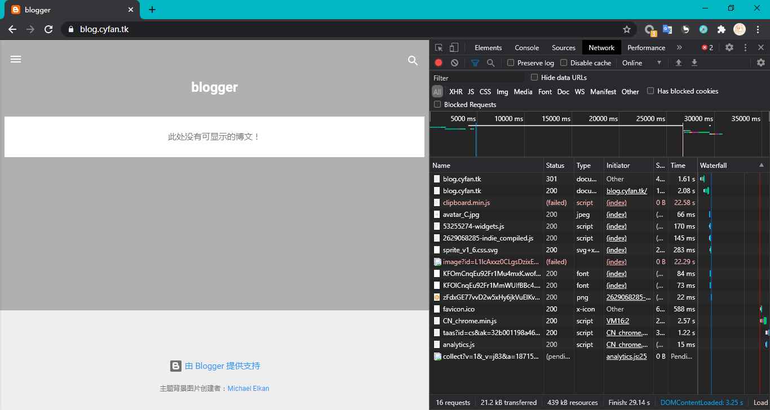Open the Chrome profile avatar
770x410 pixels.
(x=739, y=29)
